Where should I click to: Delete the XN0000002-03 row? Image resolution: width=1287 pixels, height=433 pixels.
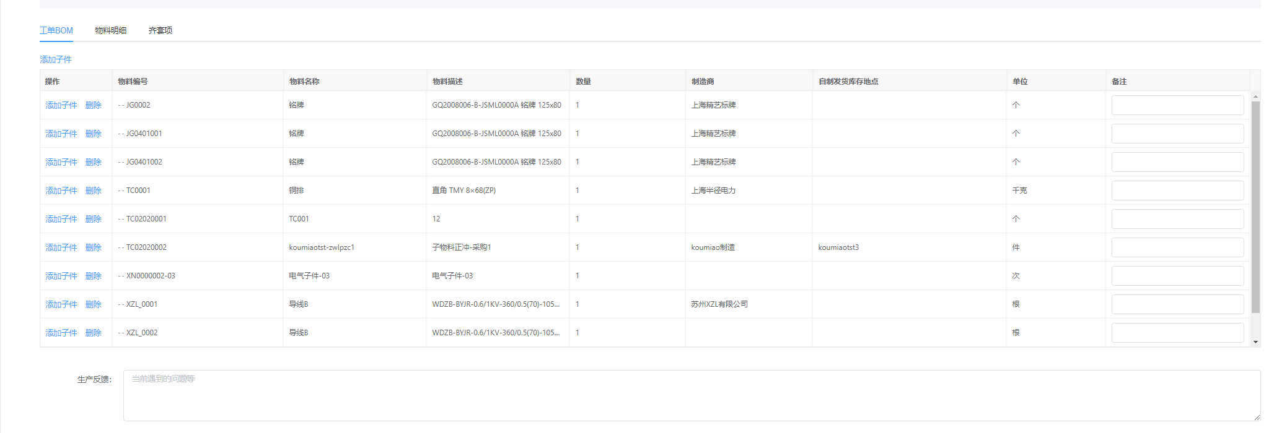point(94,276)
